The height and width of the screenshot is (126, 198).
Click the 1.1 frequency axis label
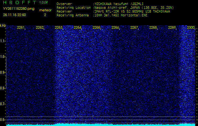click(x=2, y=41)
